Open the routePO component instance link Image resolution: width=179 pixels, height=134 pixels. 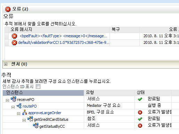click(x=30, y=106)
